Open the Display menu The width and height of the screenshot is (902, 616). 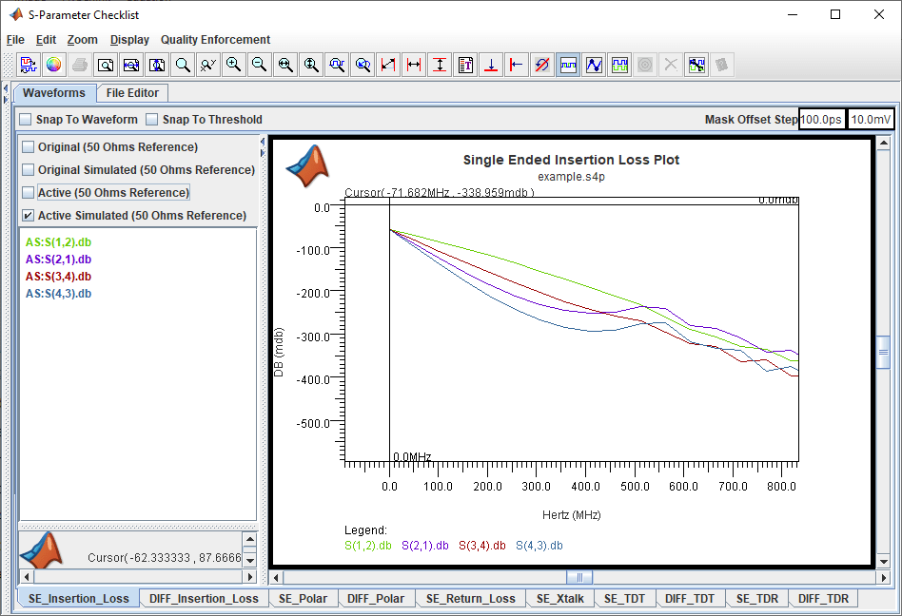point(129,40)
